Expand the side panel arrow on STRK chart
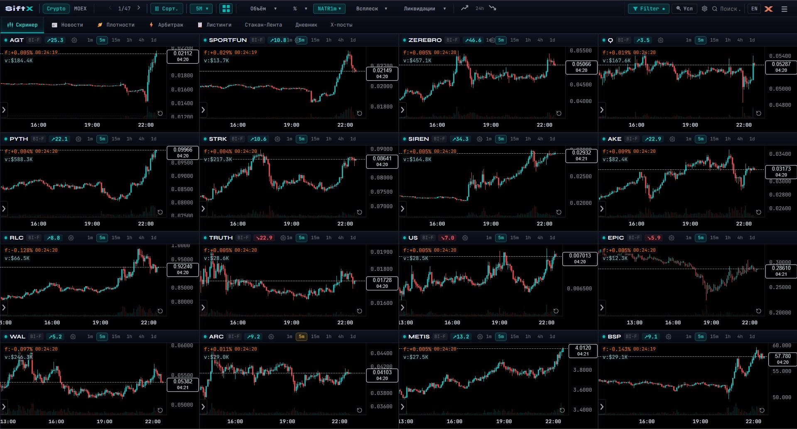The image size is (797, 429). [203, 208]
